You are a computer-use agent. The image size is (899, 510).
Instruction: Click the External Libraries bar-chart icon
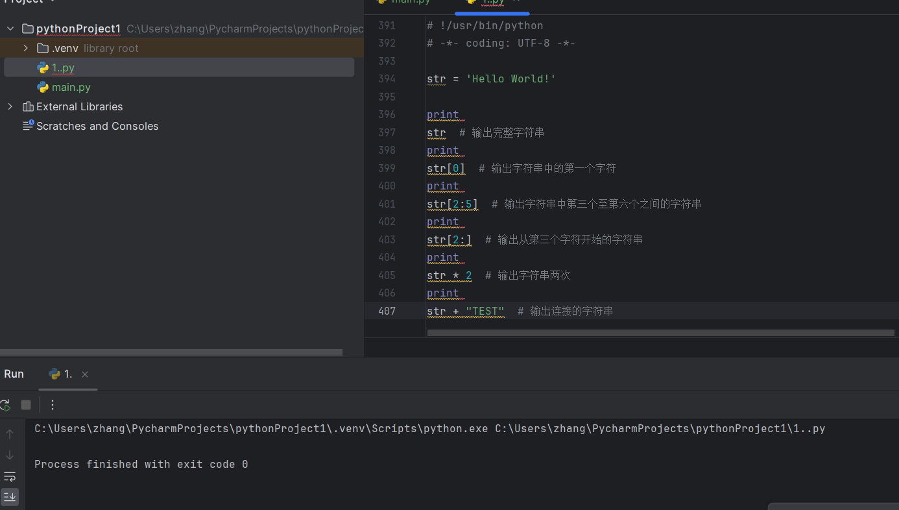tap(28, 106)
